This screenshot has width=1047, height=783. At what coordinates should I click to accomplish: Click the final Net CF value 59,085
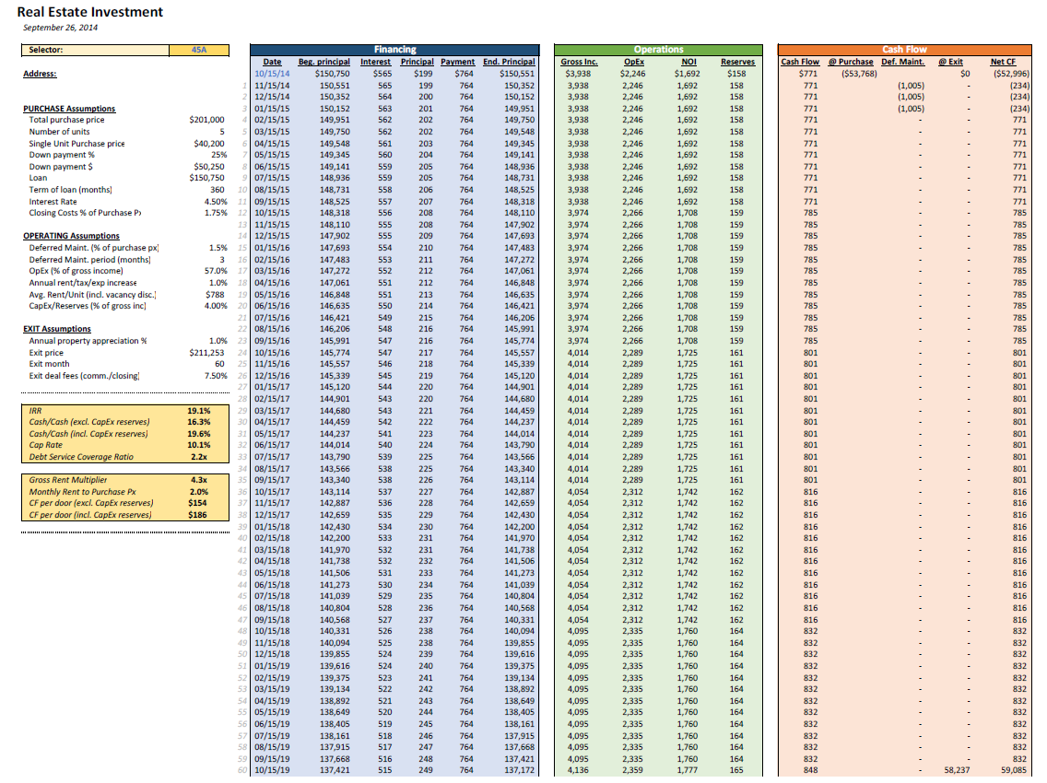coord(1014,770)
